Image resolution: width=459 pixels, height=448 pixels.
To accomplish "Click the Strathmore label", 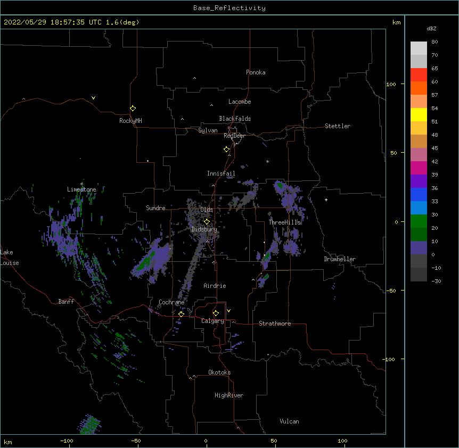I will click(275, 323).
